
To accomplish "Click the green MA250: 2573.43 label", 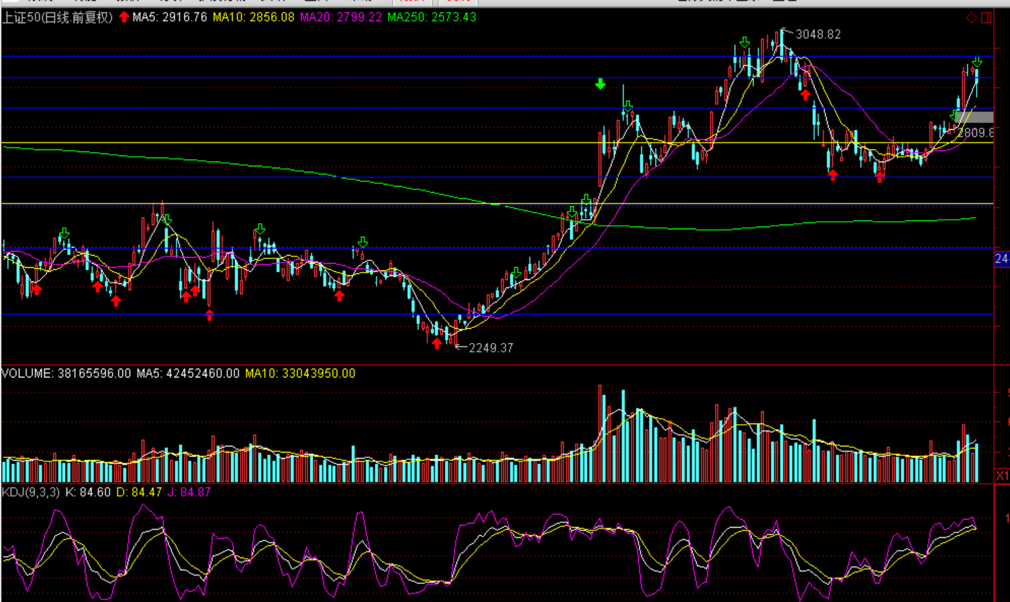I will coord(431,18).
